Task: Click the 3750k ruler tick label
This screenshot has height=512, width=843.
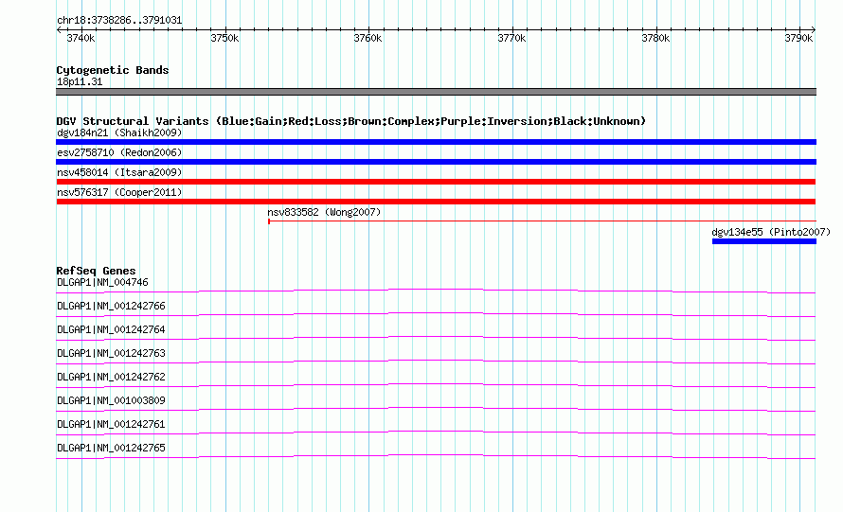Action: pos(224,38)
